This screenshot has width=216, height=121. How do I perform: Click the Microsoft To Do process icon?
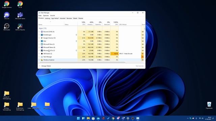[42, 50]
